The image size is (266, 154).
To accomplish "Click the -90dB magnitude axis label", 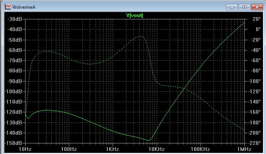I will click(15, 81).
